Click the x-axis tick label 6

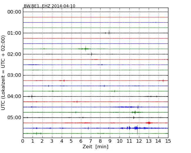point(81,141)
